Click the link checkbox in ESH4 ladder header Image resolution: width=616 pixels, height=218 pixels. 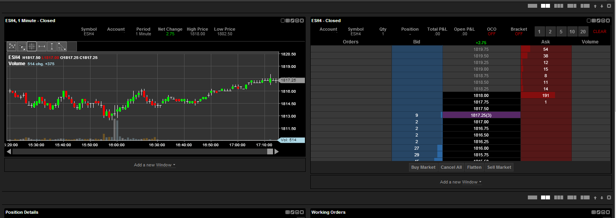point(589,21)
